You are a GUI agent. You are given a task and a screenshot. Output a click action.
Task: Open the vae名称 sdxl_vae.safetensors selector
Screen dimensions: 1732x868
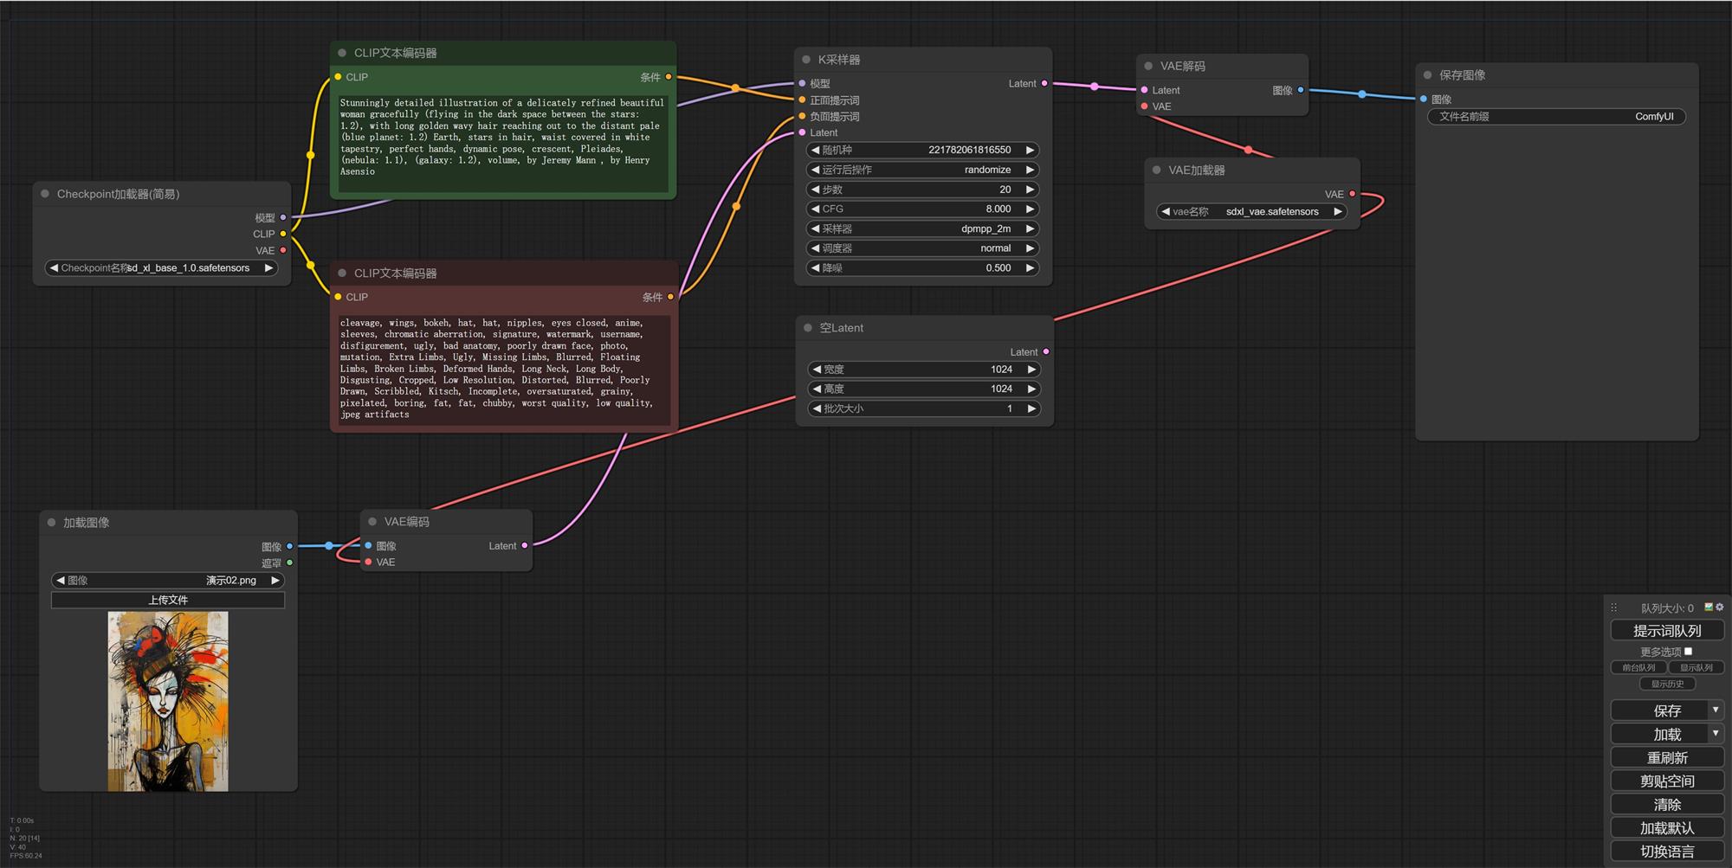pos(1251,211)
